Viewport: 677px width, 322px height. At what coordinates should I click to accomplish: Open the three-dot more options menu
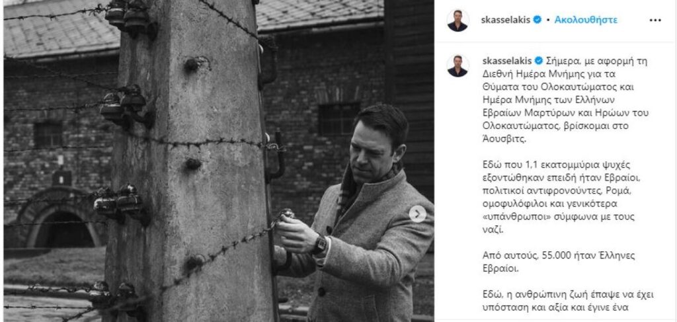(655, 20)
